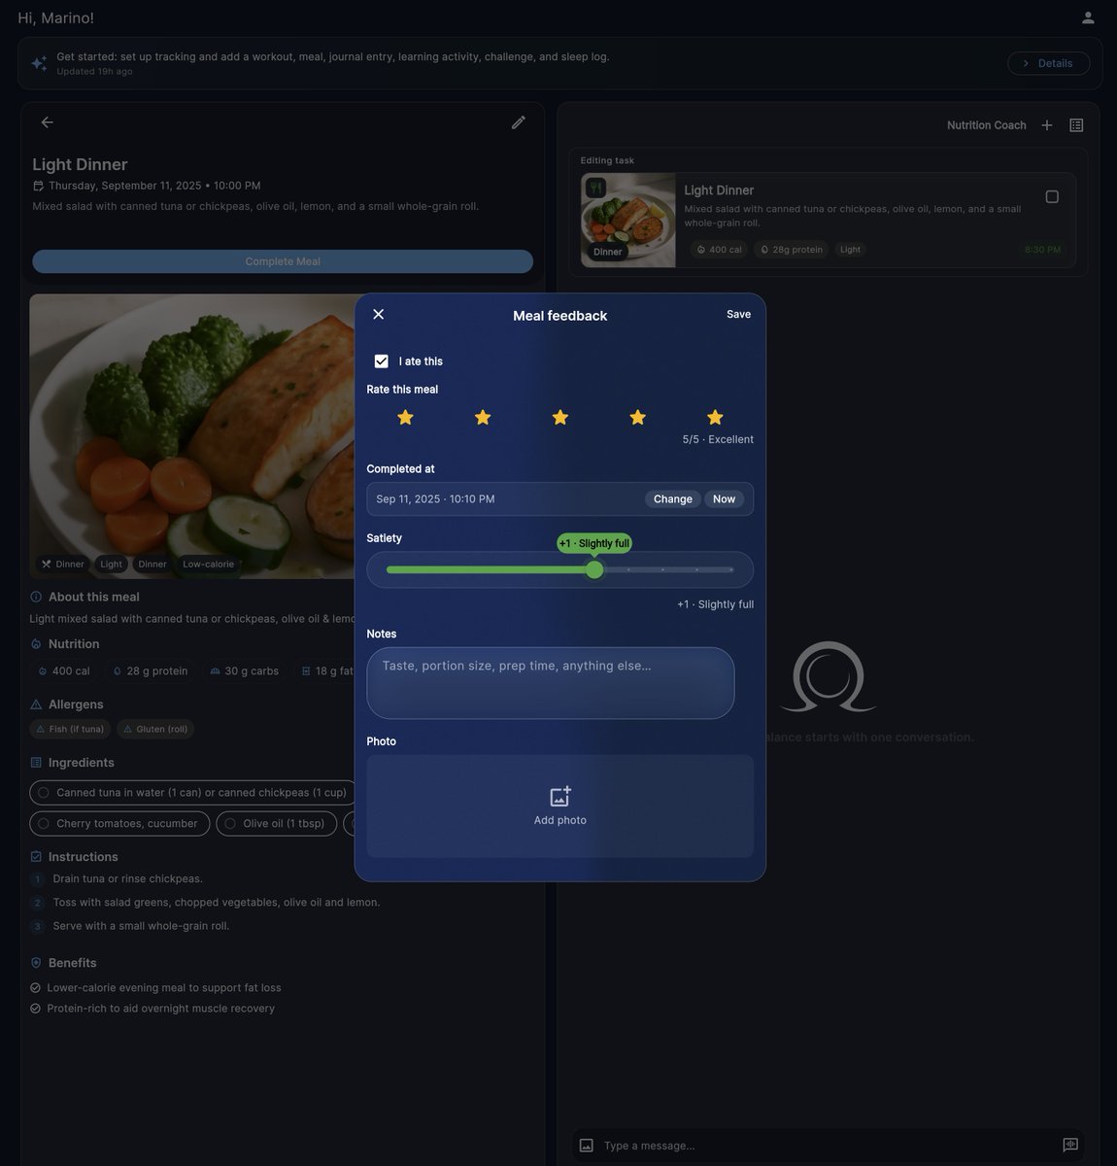The height and width of the screenshot is (1166, 1117).
Task: Open the Add photo uploader
Action: coord(559,806)
